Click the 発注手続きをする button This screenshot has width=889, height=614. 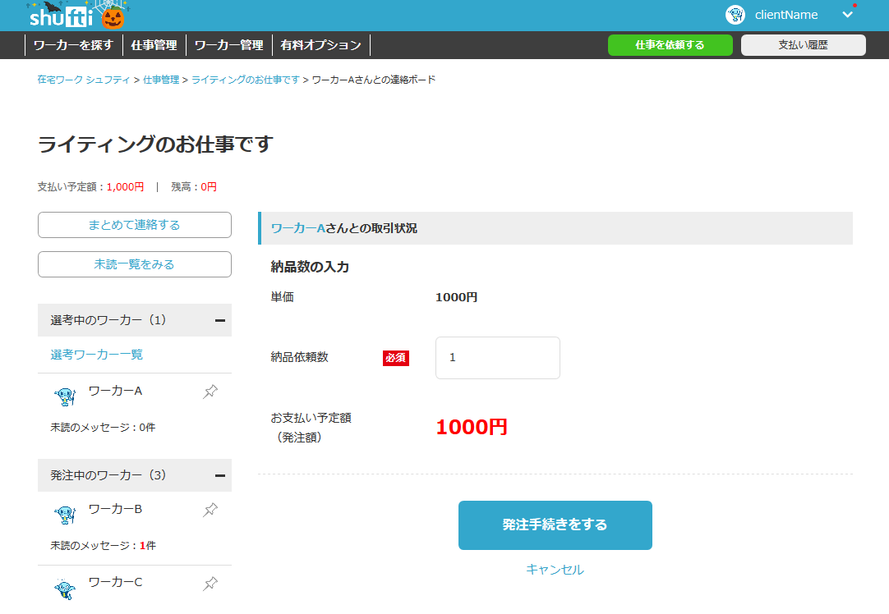(555, 525)
